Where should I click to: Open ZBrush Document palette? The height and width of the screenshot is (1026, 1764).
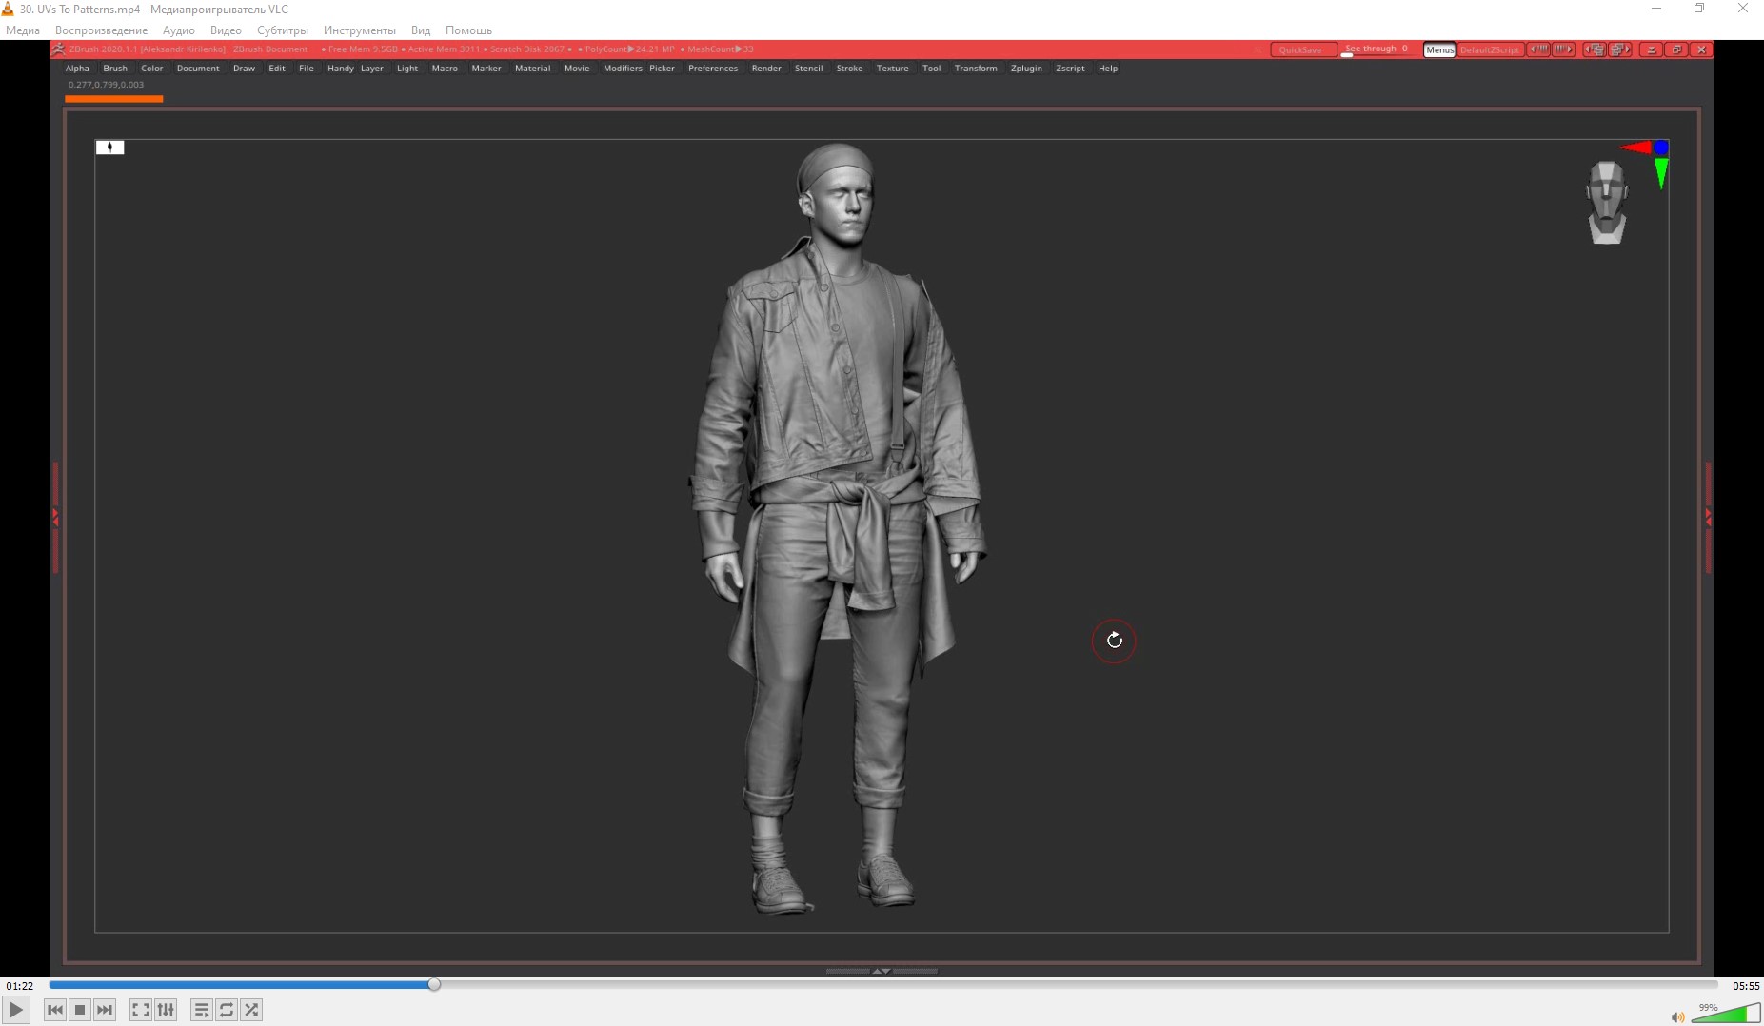tap(198, 69)
